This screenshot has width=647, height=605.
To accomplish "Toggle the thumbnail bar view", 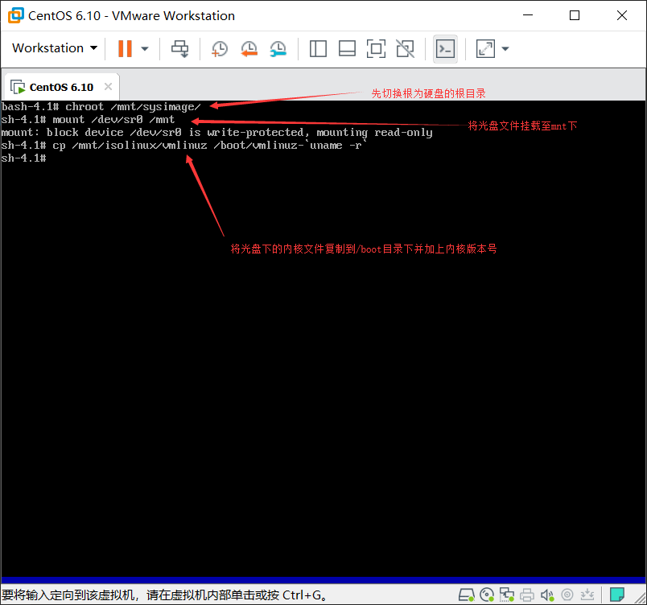I will 347,48.
